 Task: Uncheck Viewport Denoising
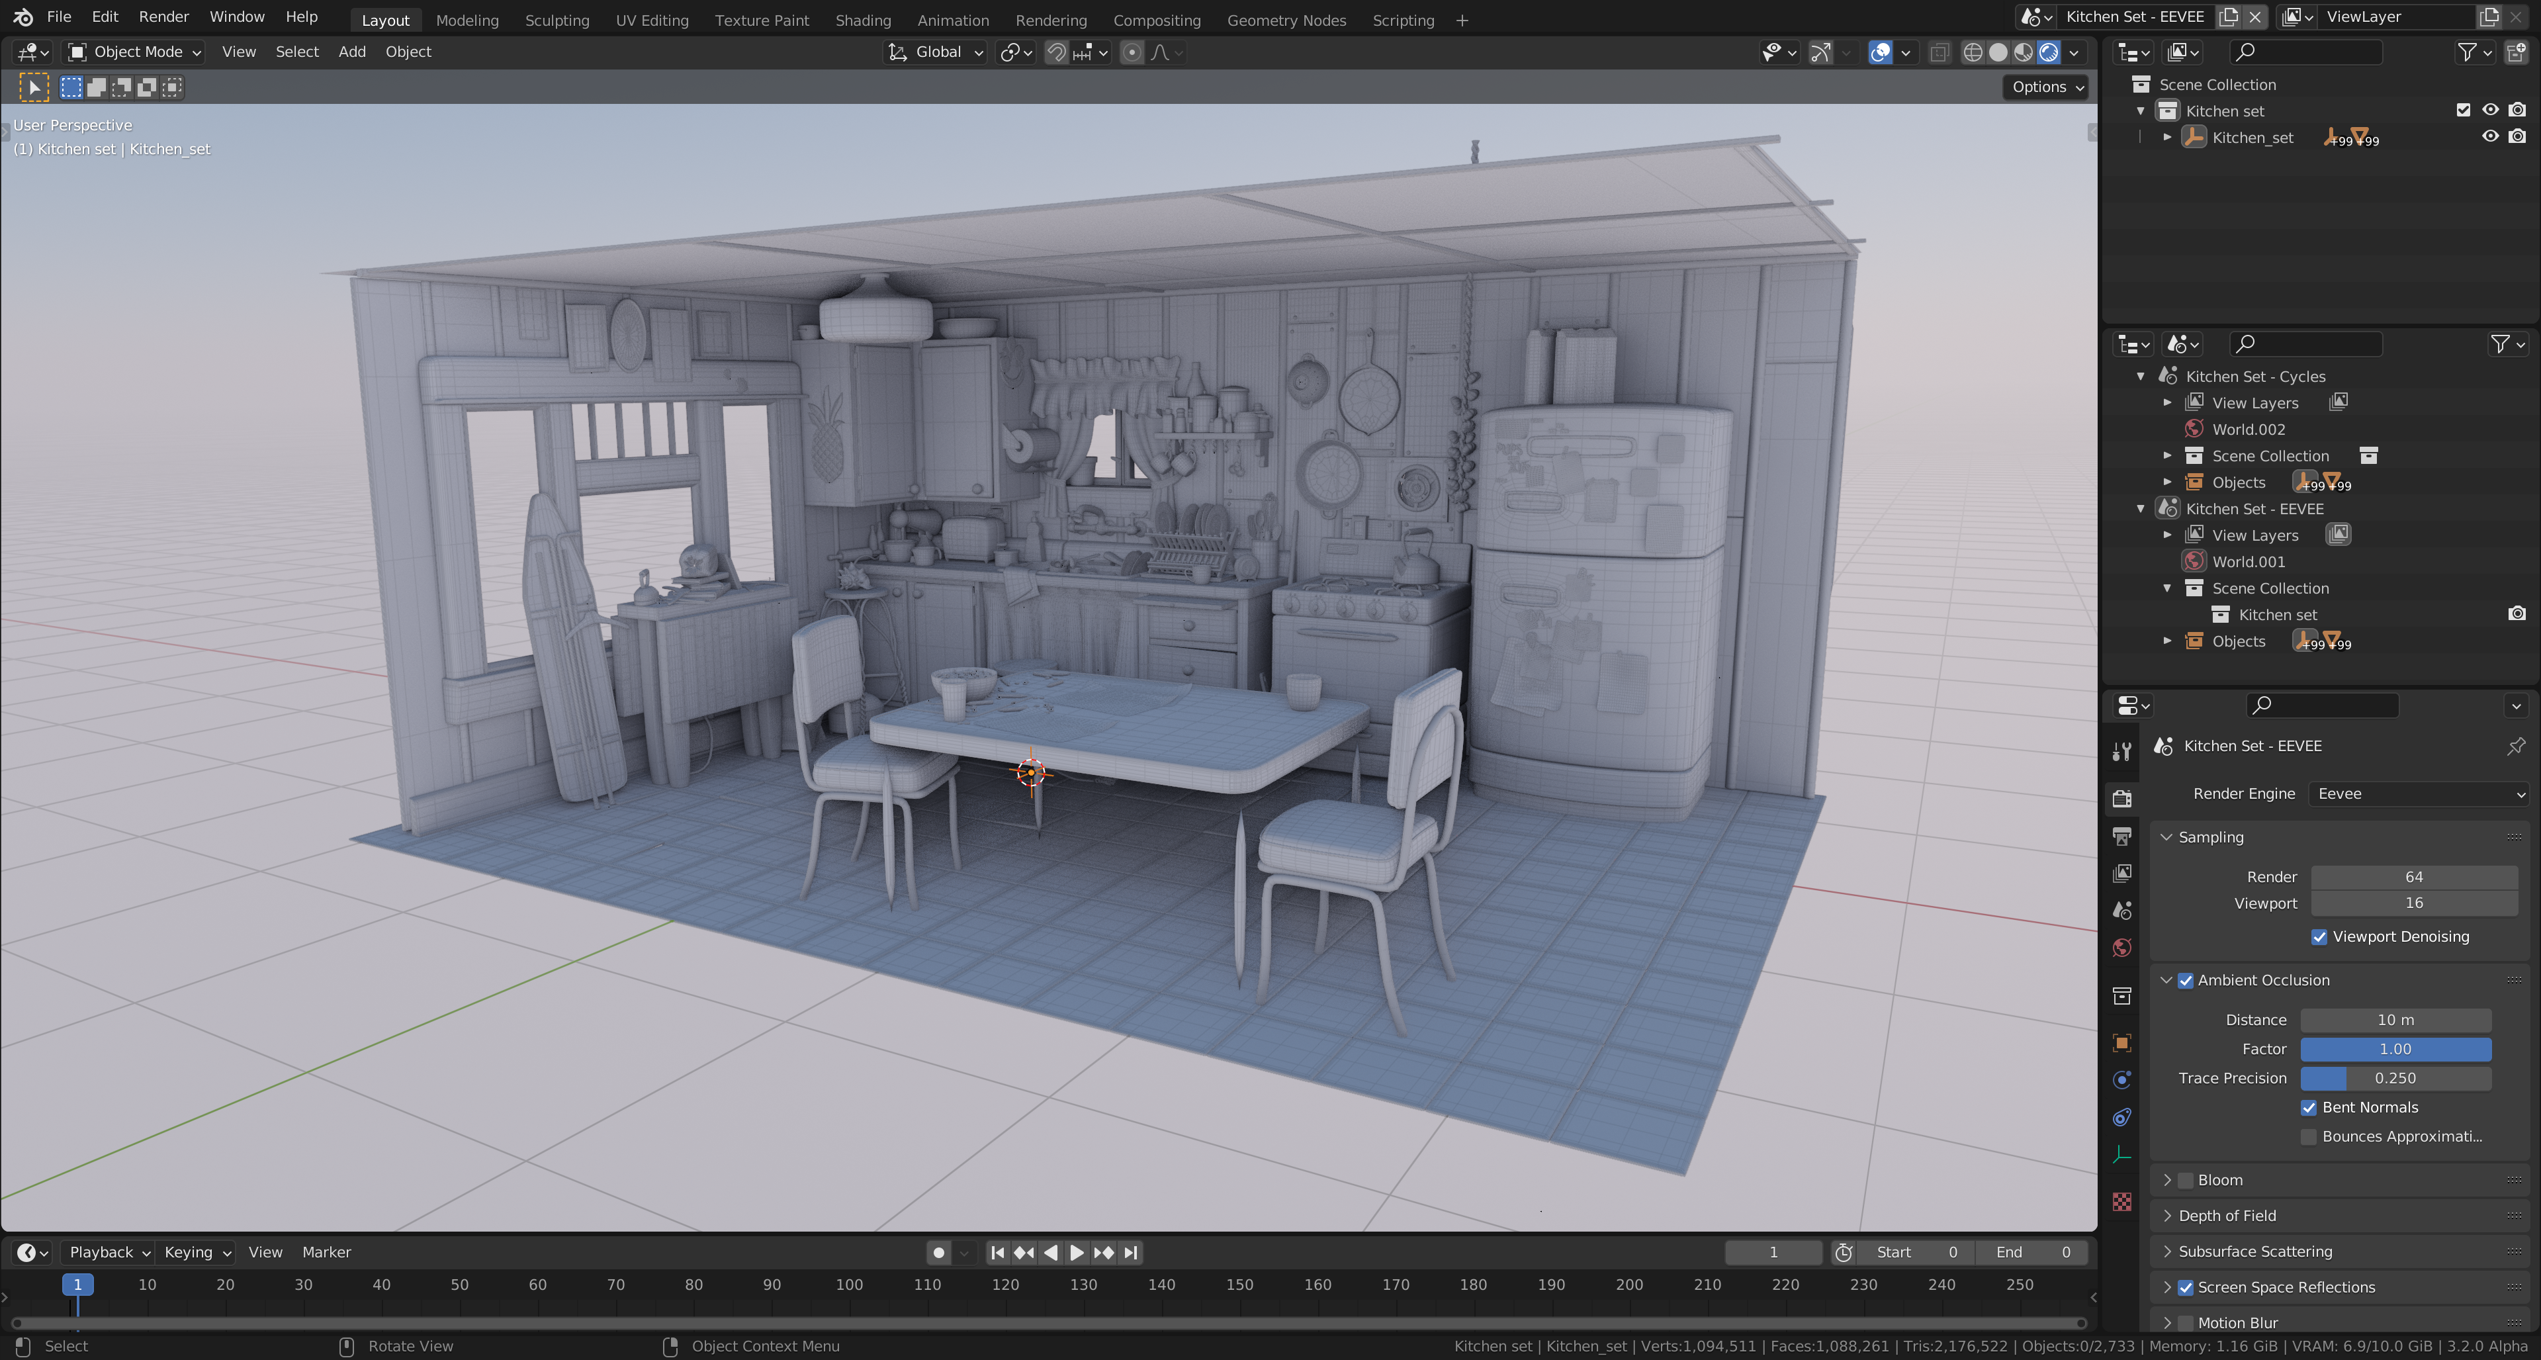(x=2319, y=937)
